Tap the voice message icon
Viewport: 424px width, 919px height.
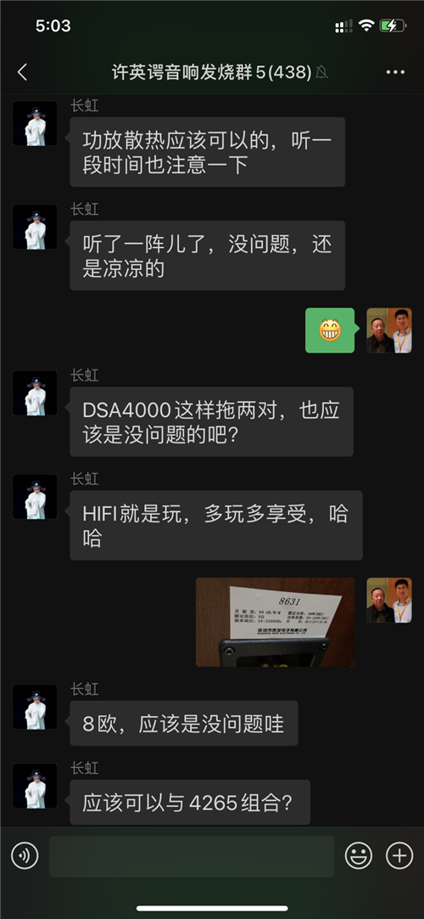pos(25,856)
